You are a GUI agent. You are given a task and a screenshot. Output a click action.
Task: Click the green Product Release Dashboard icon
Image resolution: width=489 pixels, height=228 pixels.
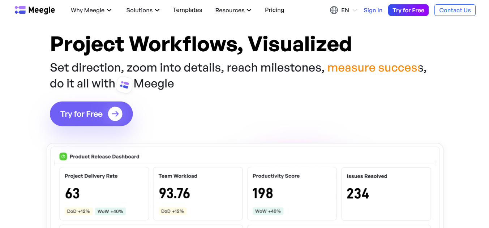(63, 156)
